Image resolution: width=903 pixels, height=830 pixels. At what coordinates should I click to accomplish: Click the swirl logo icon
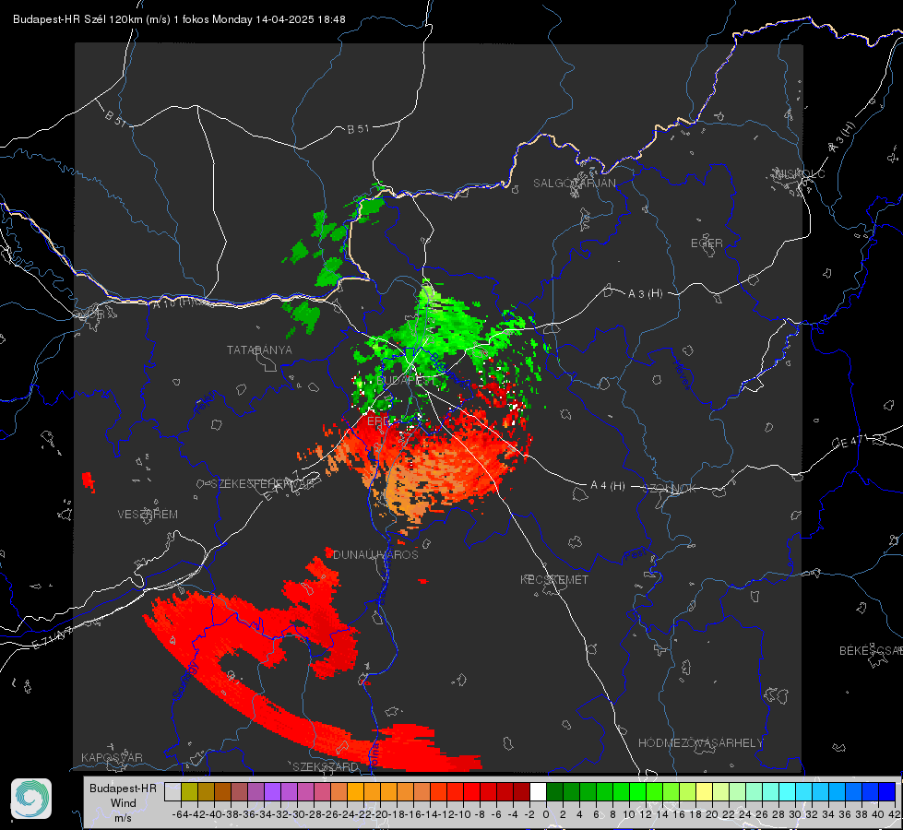click(31, 799)
